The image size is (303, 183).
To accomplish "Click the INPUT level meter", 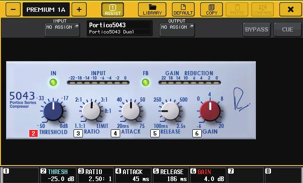I will (98, 83).
